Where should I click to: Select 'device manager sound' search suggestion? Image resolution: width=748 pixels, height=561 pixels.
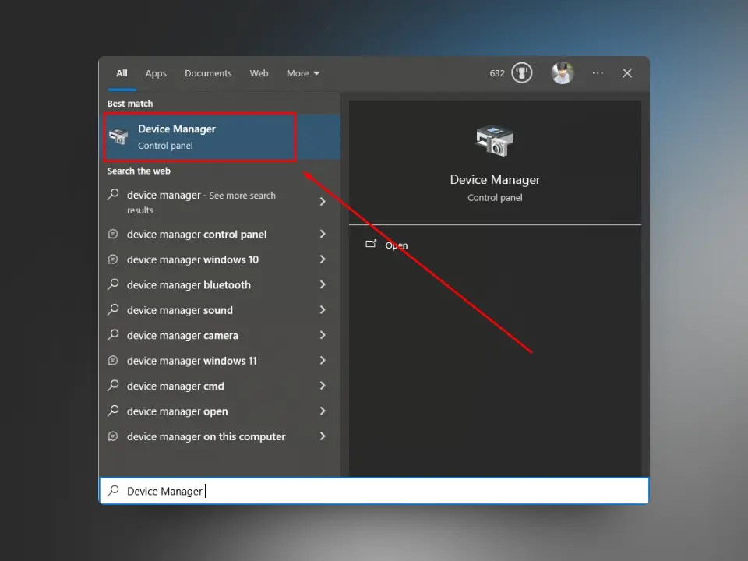pos(178,309)
